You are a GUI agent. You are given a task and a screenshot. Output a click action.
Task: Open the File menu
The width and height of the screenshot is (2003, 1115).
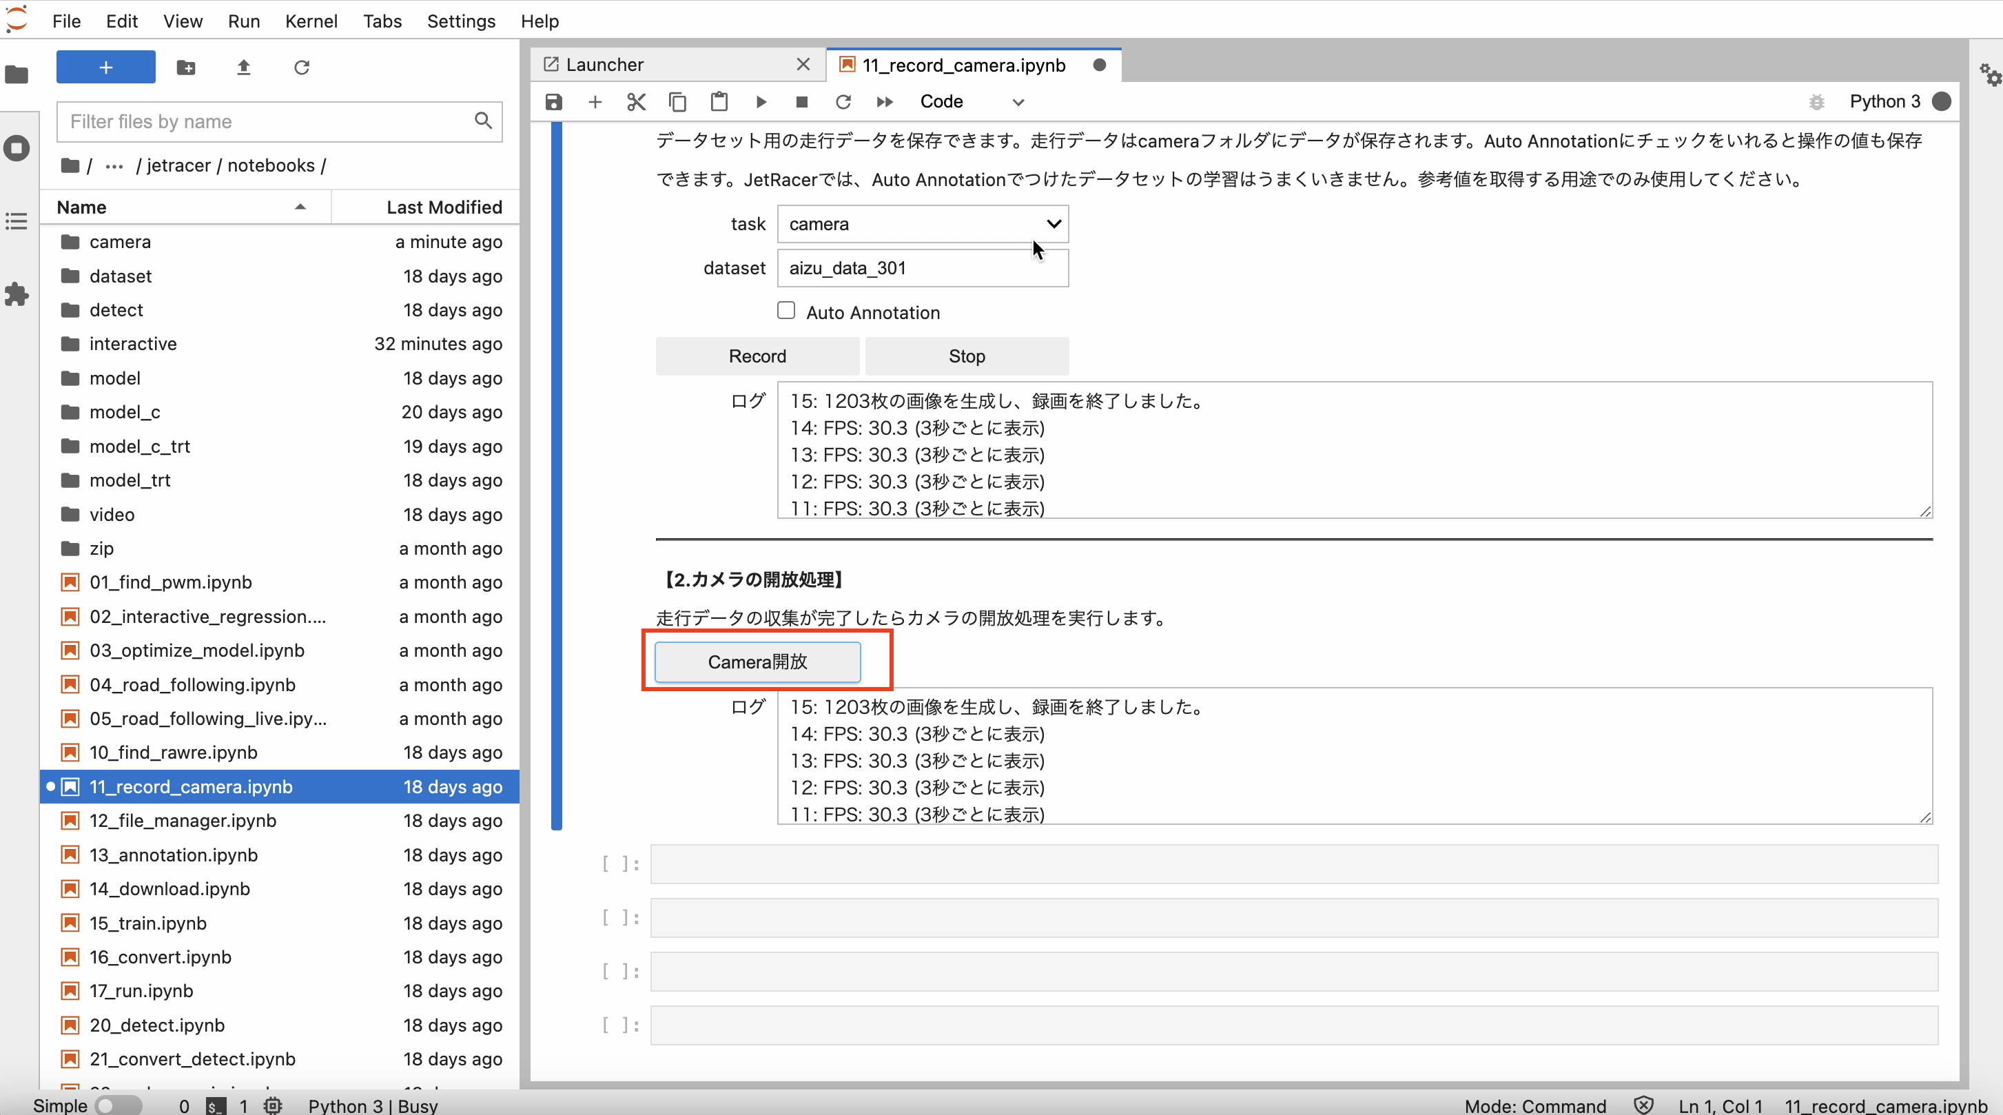pyautogui.click(x=66, y=21)
